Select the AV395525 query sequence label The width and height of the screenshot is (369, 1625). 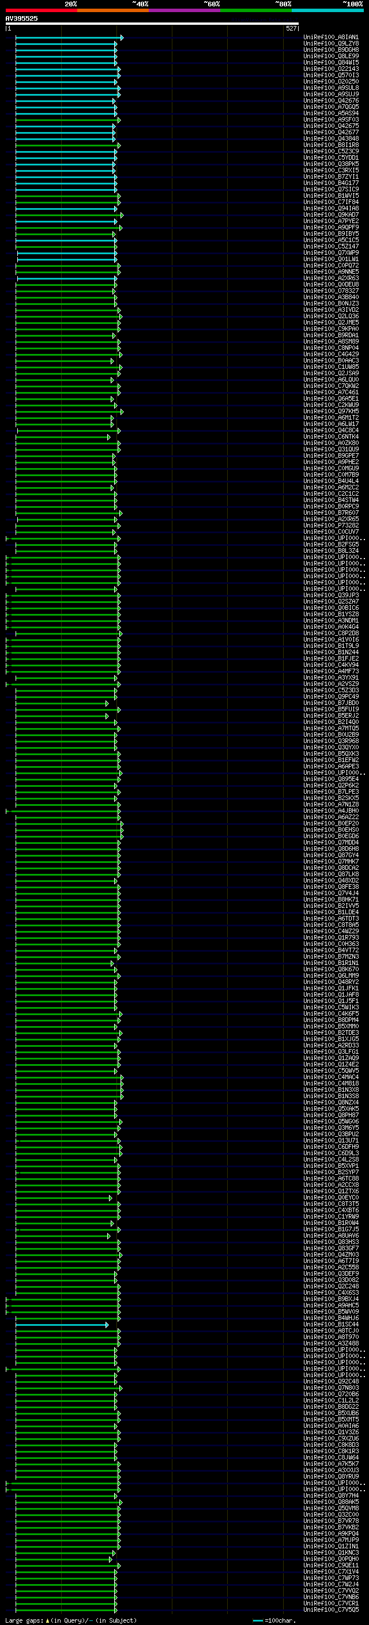pos(21,18)
